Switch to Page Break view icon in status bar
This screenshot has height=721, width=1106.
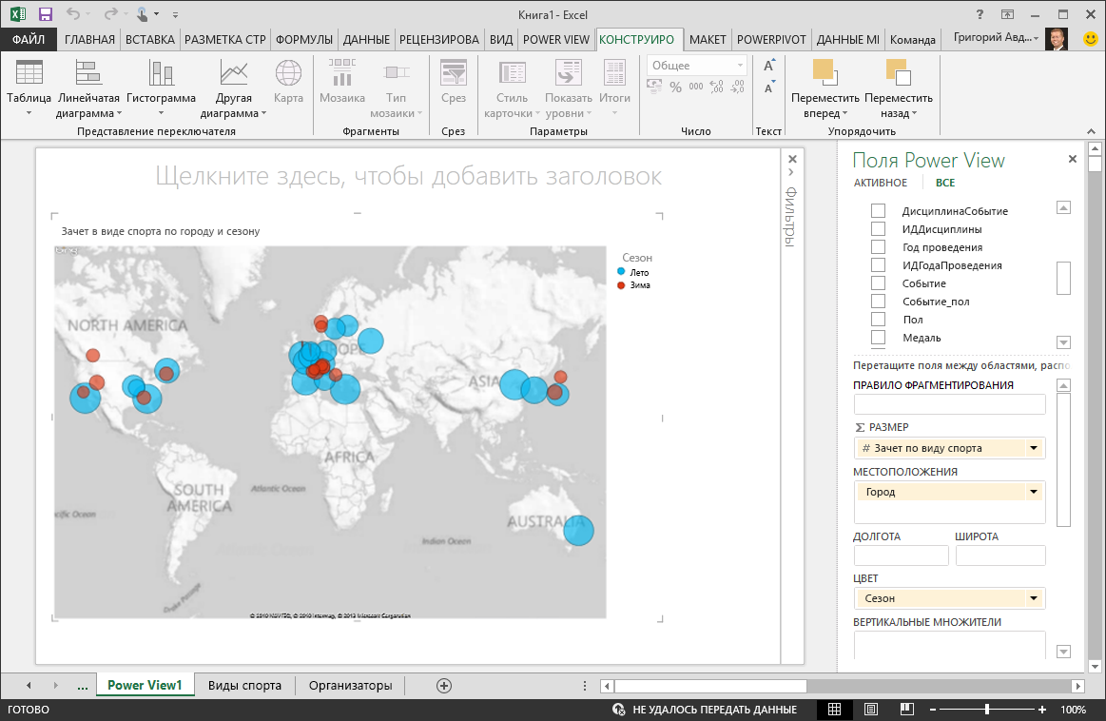pyautogui.click(x=907, y=709)
